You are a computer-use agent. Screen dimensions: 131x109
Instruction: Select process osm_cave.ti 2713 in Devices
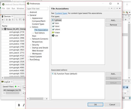[x=14, y=53]
